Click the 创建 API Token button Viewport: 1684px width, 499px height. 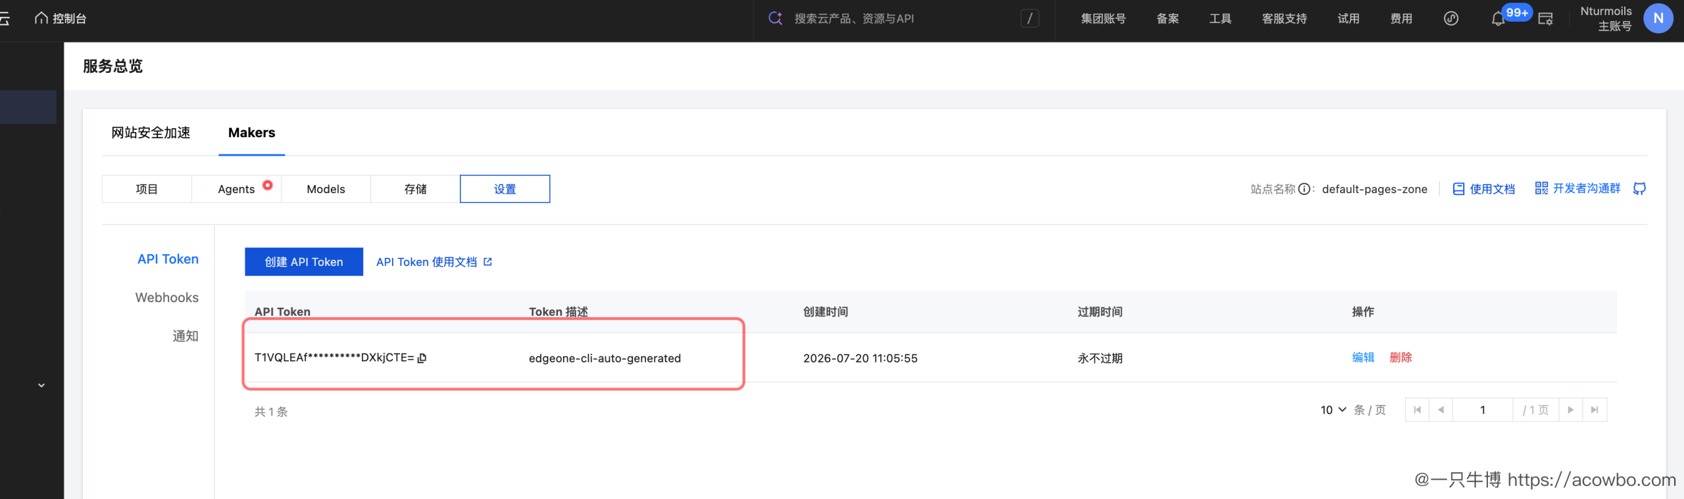click(304, 262)
